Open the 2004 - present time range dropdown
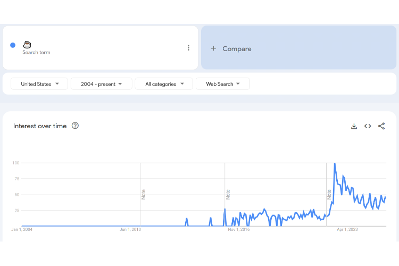 tap(102, 84)
